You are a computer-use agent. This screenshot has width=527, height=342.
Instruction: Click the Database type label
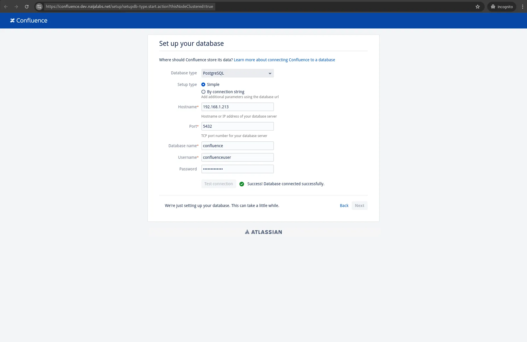pyautogui.click(x=184, y=73)
